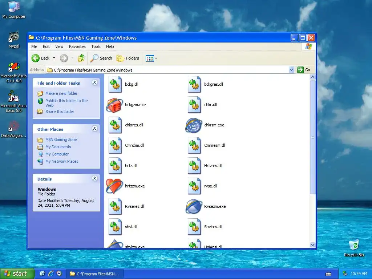Click the scroll down arrow

pos(312,245)
